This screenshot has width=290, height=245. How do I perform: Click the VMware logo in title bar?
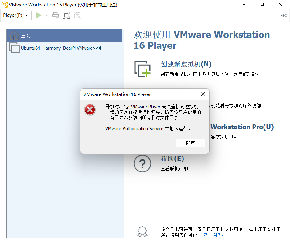click(5, 5)
